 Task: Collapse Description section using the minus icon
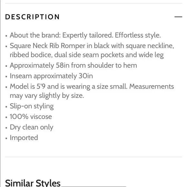tap(178, 17)
